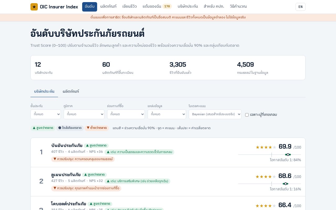
Task: Click the ควรปรับปรุง tag under บันยันประกันภัย
Action: tap(83, 159)
